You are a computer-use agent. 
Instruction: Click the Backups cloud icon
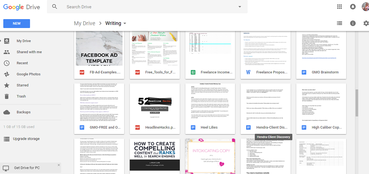click(x=7, y=112)
